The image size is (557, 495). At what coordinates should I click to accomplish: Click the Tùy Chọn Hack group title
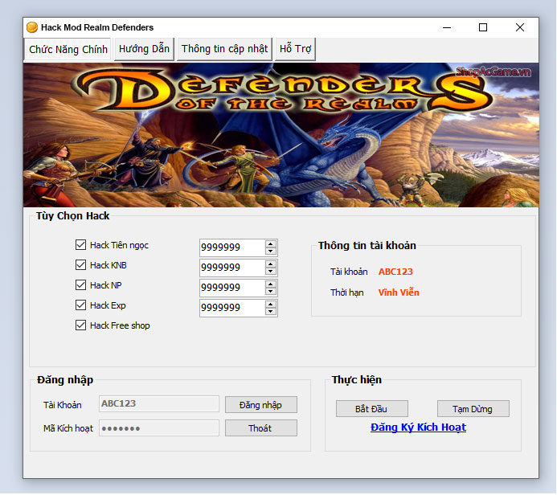pos(73,216)
